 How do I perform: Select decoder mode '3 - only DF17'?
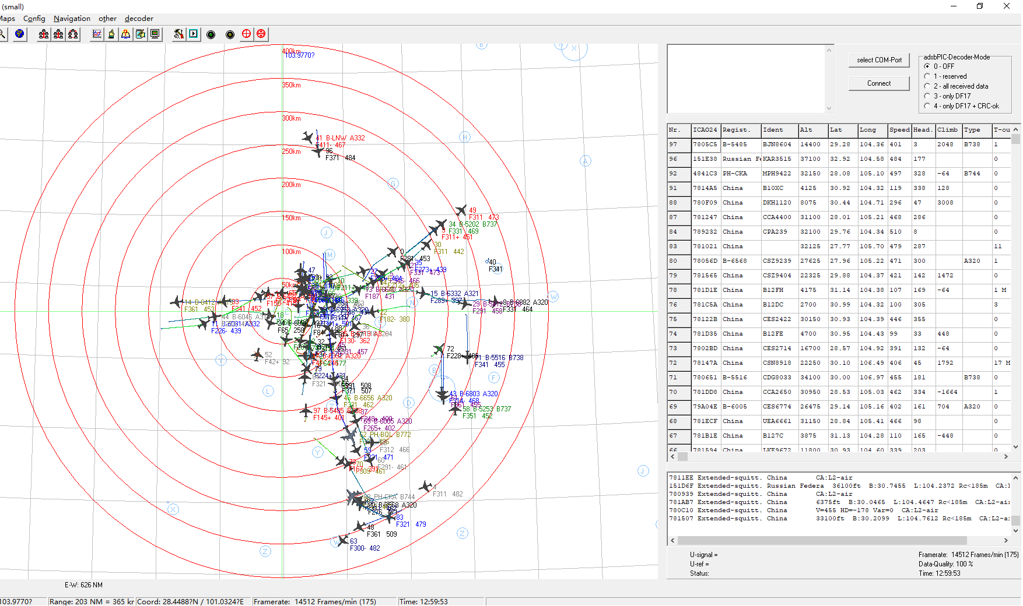pos(948,96)
